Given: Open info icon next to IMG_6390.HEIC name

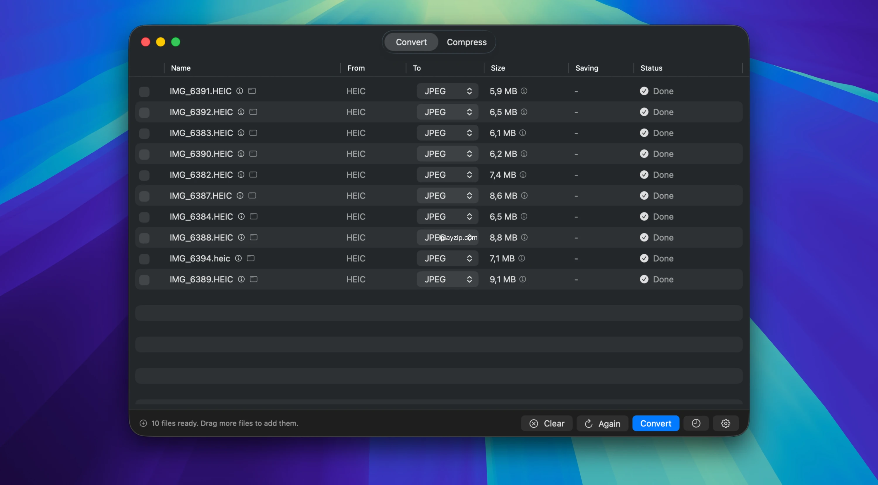Looking at the screenshot, I should click(x=241, y=154).
